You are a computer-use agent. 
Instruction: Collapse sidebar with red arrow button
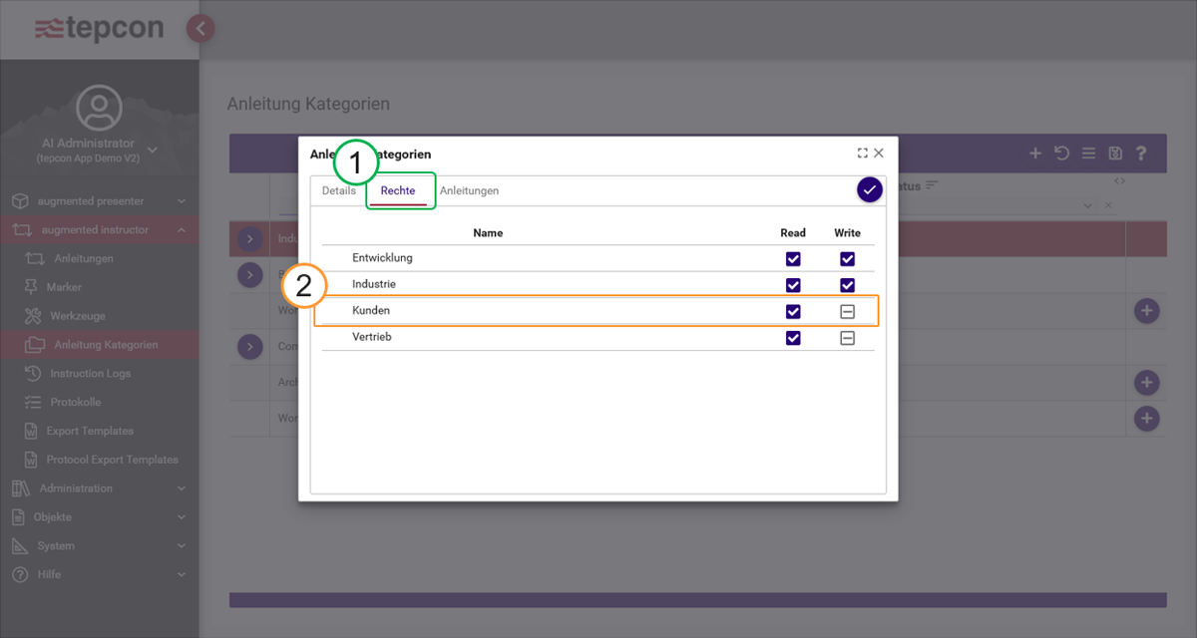click(x=200, y=28)
